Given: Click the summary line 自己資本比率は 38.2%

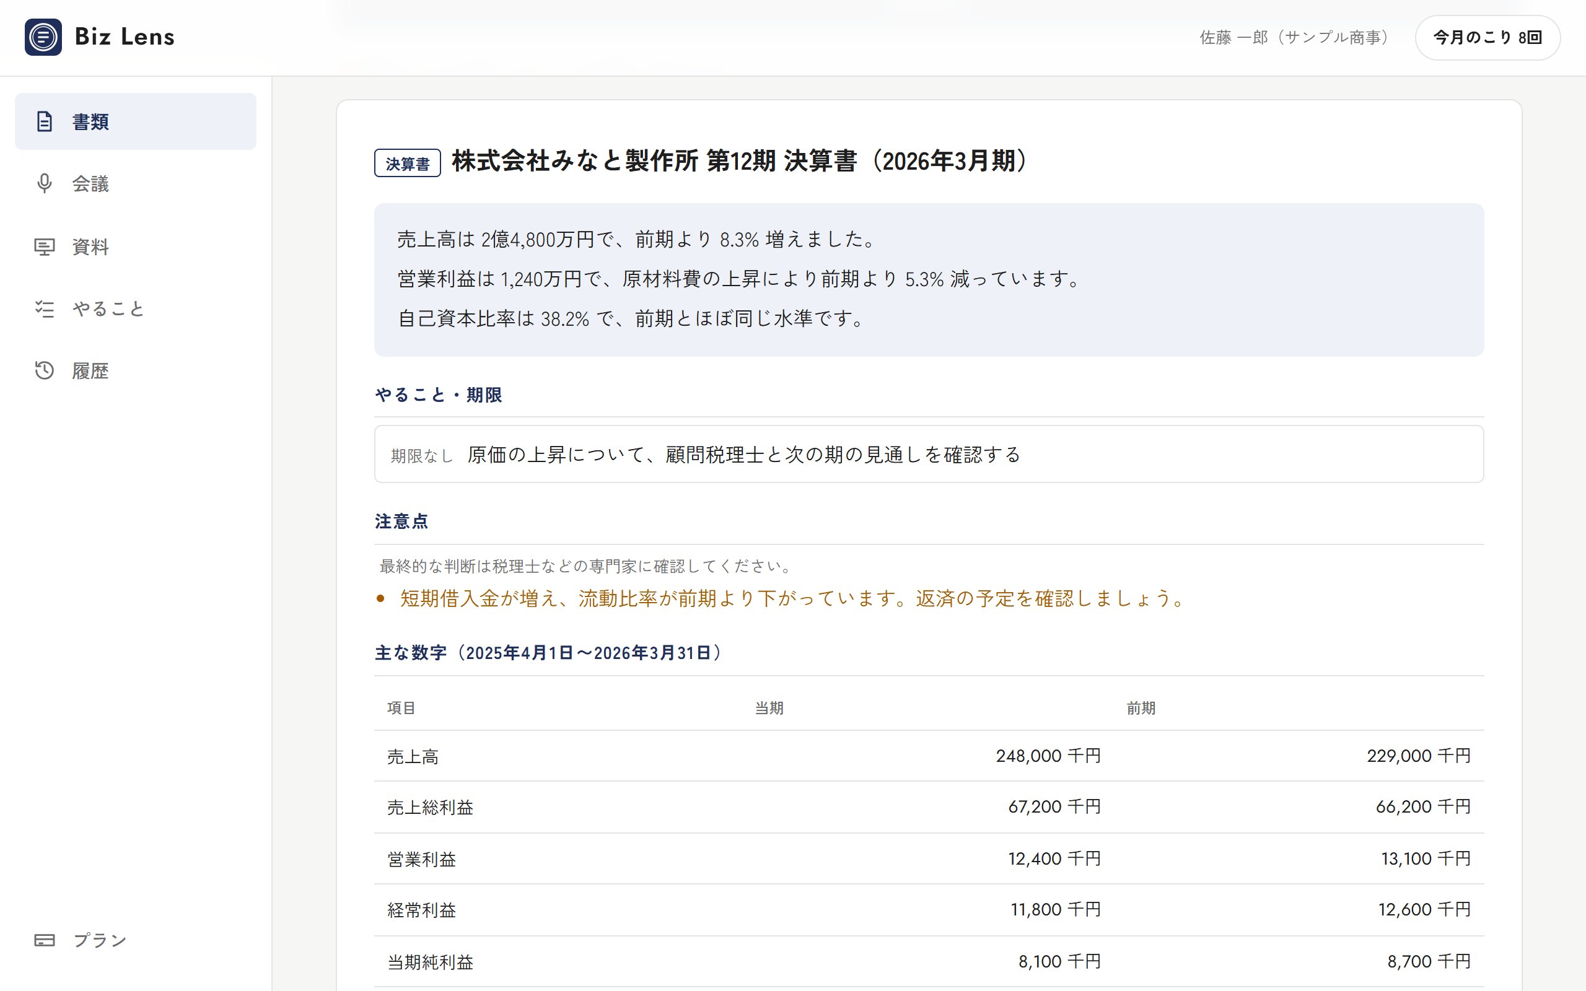Looking at the screenshot, I should [631, 318].
